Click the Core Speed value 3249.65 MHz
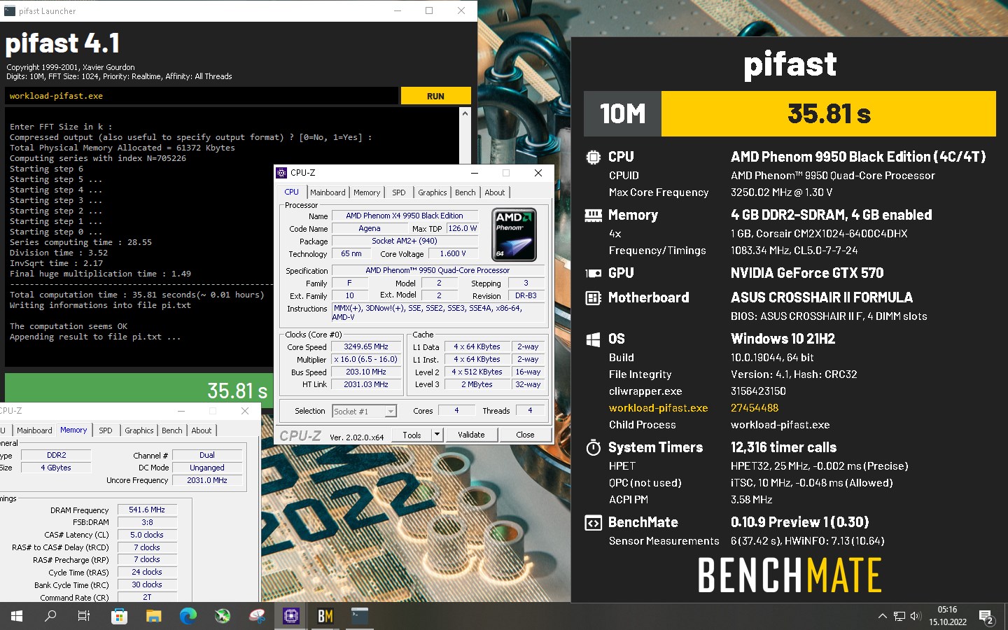Screen dimensions: 1008x630 coord(366,346)
